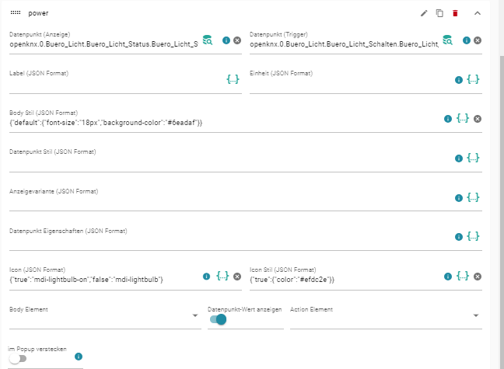This screenshot has width=504, height=369.
Task: Clear the Datenpunkt (Trigger) field
Action: coord(478,40)
